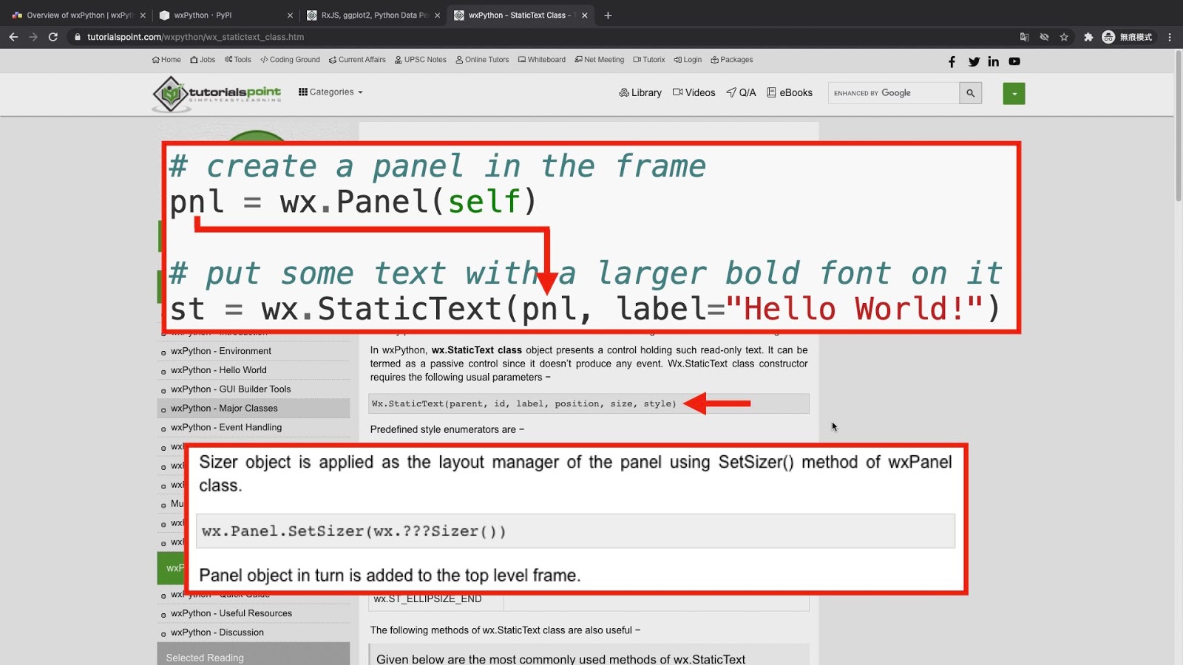Open the Chrome three-dot menu

1170,37
